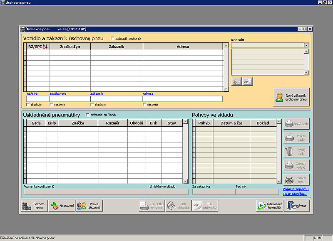Click the Rozměr column header
The height and width of the screenshot is (241, 333).
tap(113, 123)
